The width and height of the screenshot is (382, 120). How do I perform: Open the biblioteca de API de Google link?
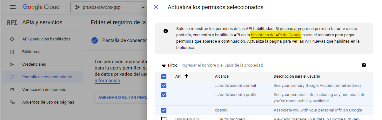(x=276, y=35)
